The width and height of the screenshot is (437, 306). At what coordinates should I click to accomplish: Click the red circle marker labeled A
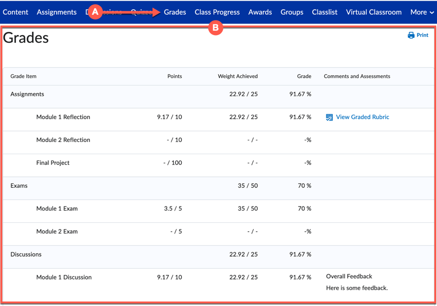[x=95, y=12]
